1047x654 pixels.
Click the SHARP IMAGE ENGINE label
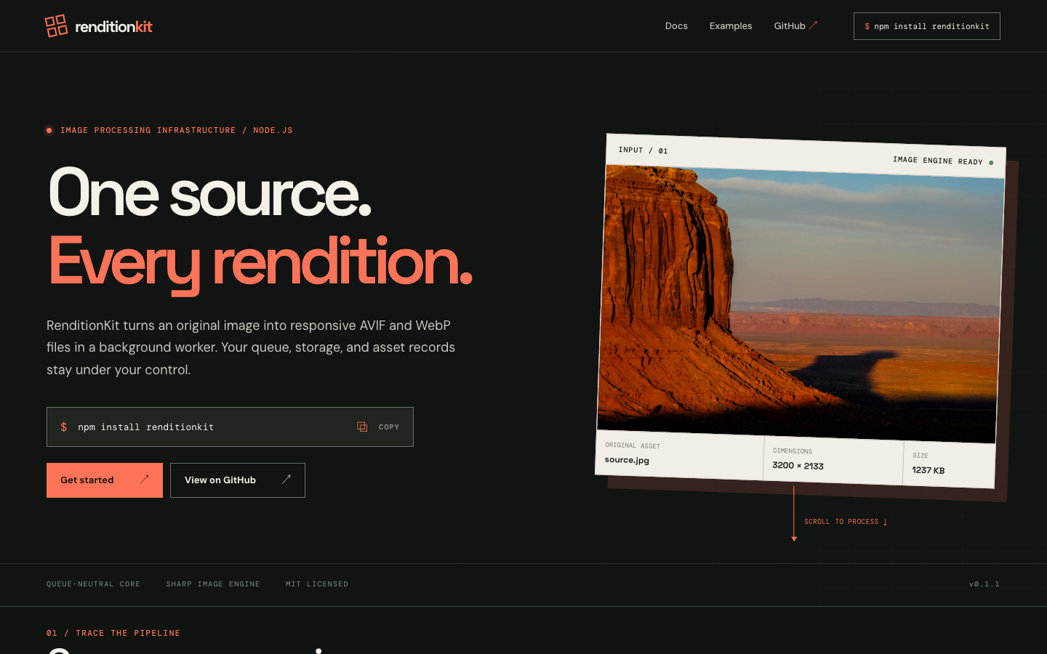tap(213, 584)
